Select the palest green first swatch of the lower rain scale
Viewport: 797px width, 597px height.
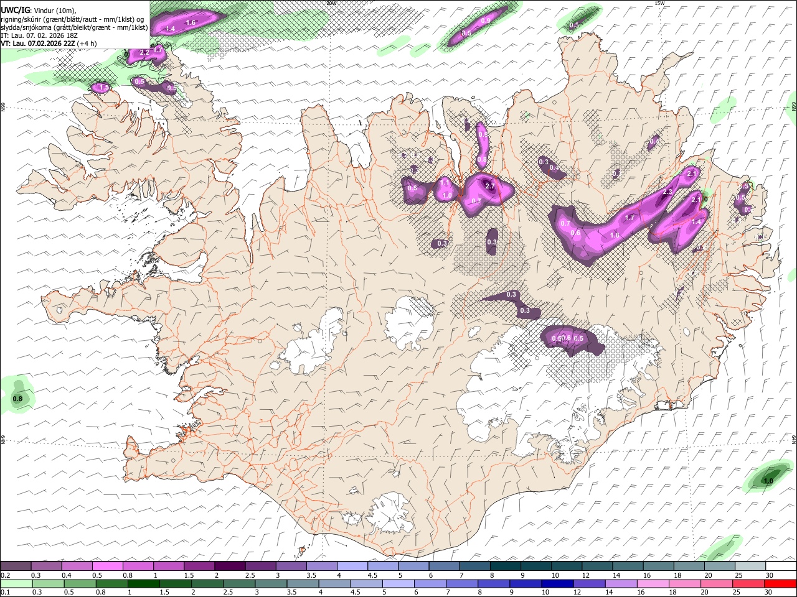pos(16,583)
